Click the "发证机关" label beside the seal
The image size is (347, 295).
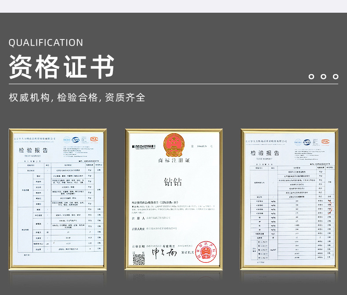pyautogui.click(x=188, y=252)
